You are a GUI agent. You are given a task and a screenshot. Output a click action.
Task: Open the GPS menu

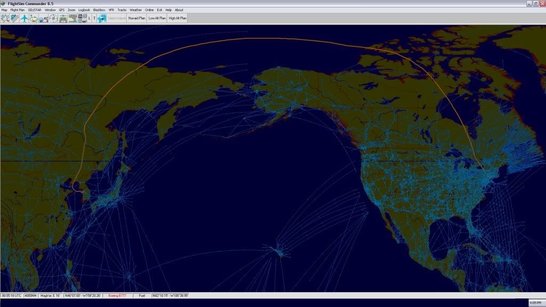(62, 10)
